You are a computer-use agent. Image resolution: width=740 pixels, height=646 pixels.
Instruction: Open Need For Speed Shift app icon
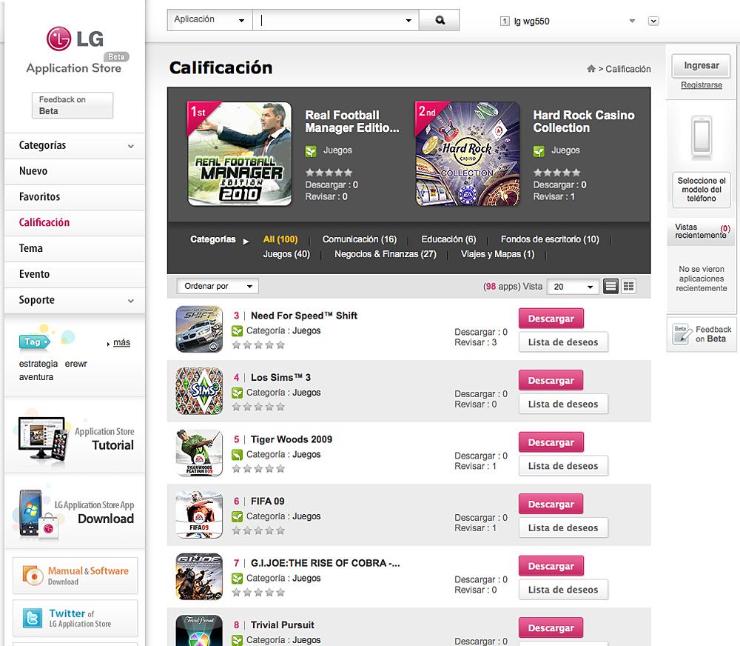pos(199,329)
